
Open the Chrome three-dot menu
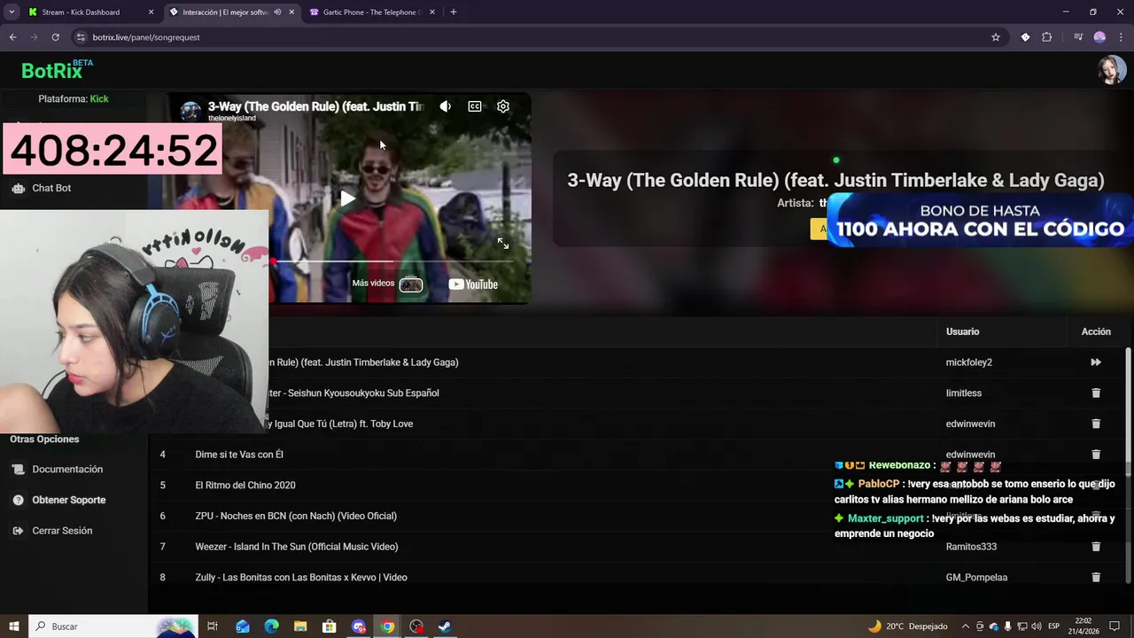[1121, 37]
